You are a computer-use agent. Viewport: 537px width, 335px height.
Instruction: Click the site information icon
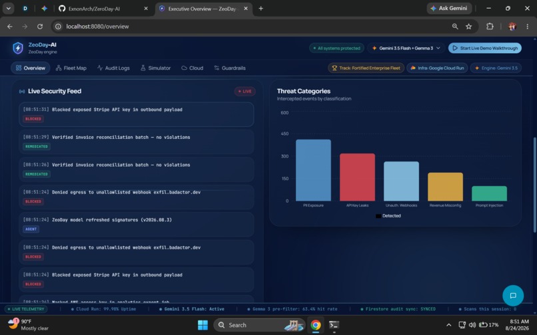click(58, 27)
